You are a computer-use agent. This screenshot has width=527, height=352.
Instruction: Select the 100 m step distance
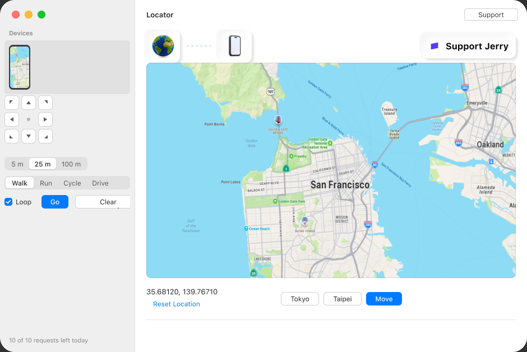pos(71,164)
